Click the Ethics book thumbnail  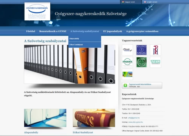click(94, 118)
